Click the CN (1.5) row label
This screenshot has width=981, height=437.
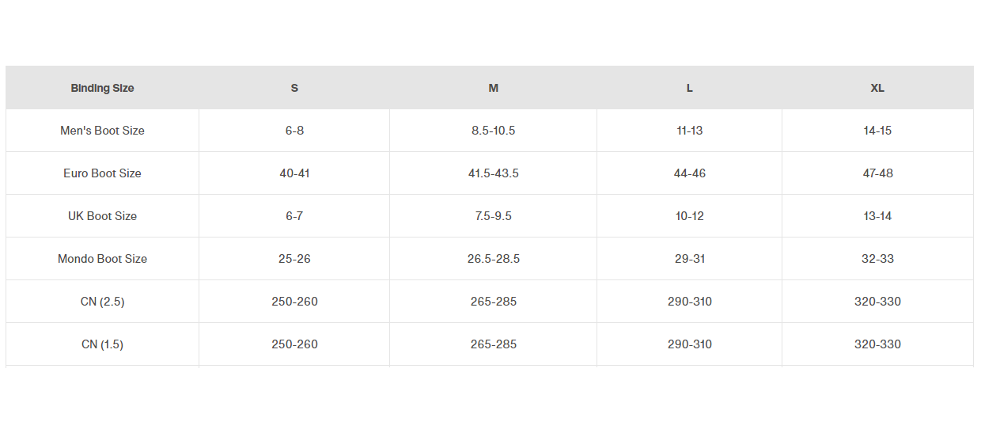(x=102, y=344)
